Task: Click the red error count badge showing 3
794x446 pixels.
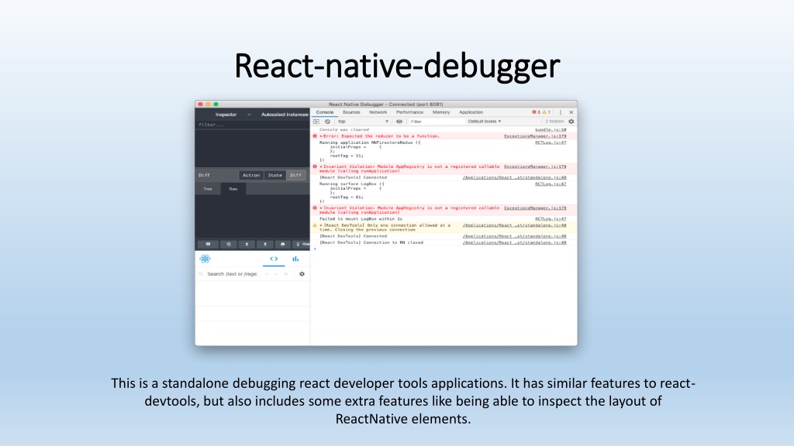Action: (x=536, y=112)
